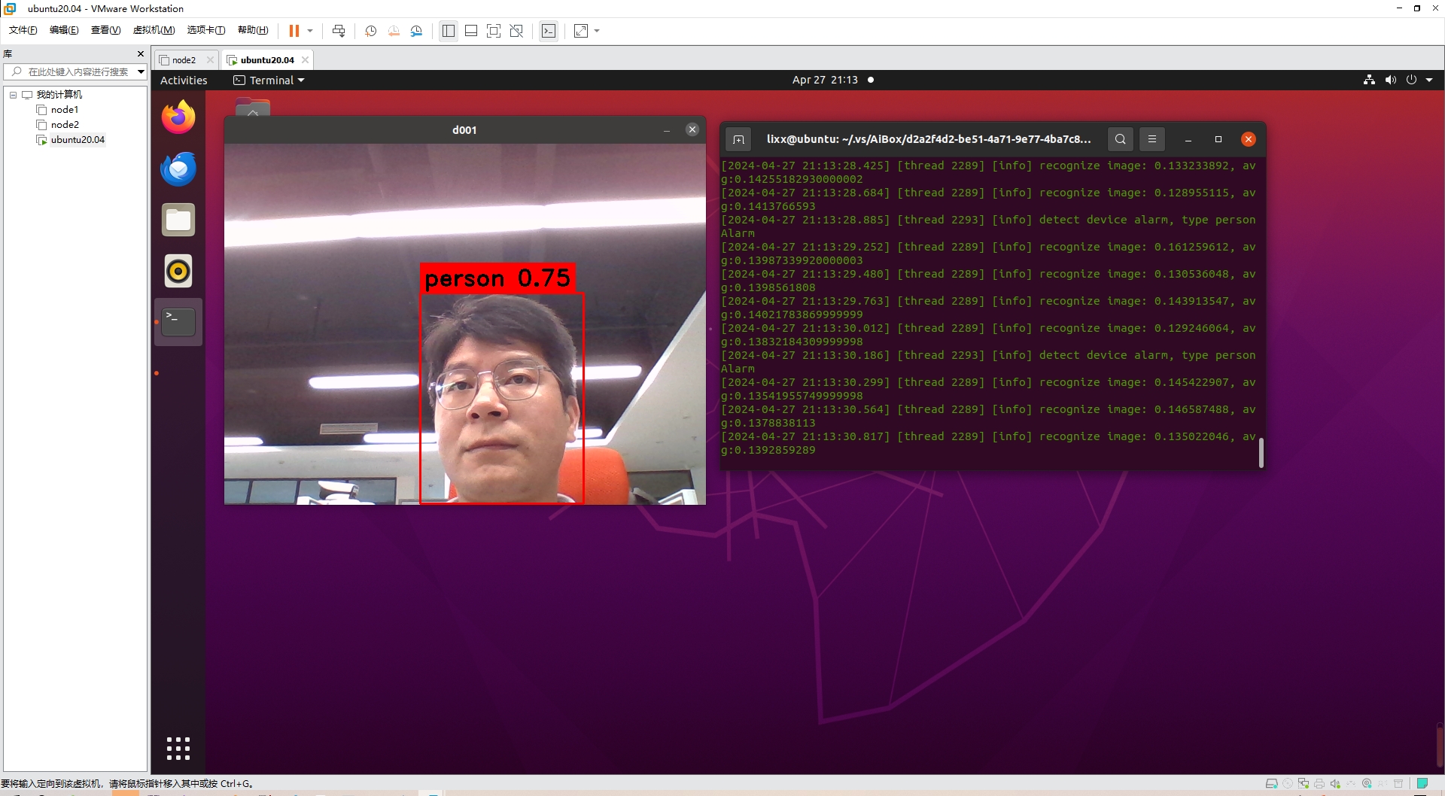Toggle VMware unity mode button
The height and width of the screenshot is (796, 1445).
pyautogui.click(x=516, y=31)
